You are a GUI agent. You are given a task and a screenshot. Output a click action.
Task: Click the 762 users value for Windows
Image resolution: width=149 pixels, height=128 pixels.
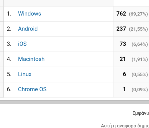click(x=121, y=14)
